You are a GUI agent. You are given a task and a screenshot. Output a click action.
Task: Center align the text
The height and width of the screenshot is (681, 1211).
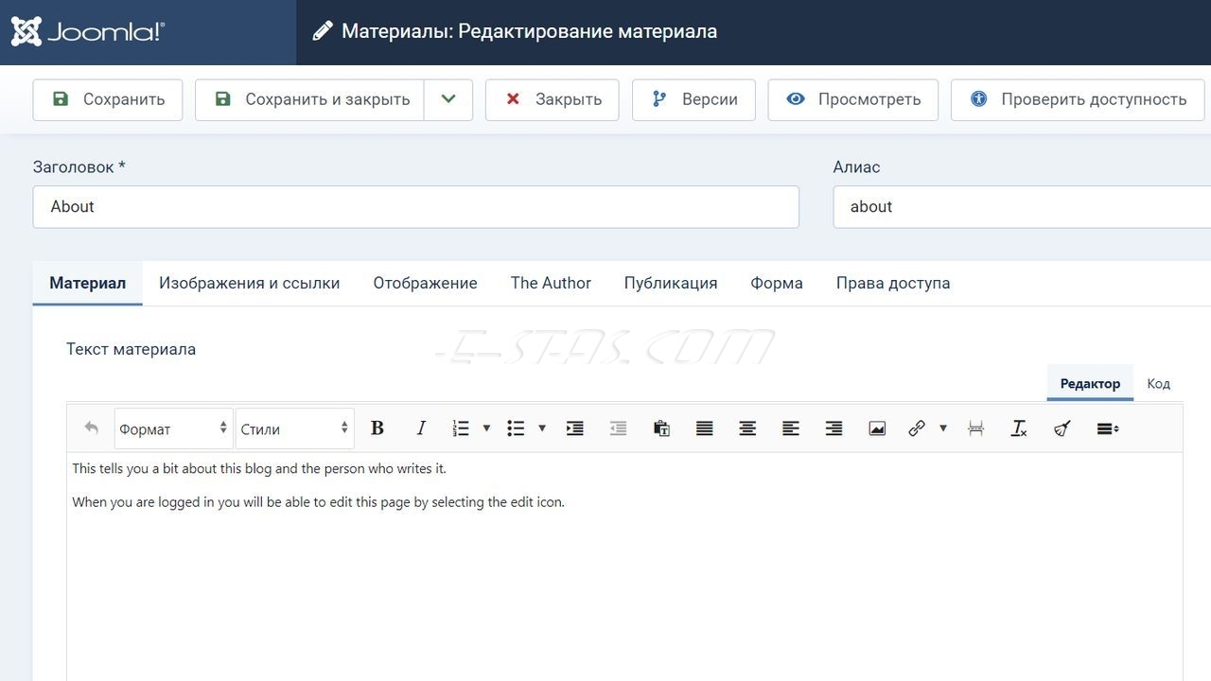tap(747, 428)
